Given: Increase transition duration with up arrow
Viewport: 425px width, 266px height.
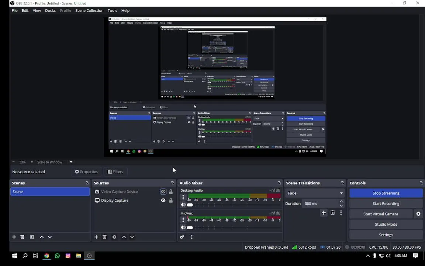Looking at the screenshot, I should click(x=341, y=201).
